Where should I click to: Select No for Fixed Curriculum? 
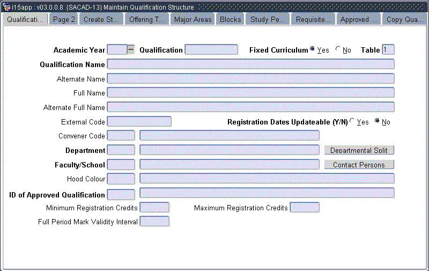tap(338, 50)
